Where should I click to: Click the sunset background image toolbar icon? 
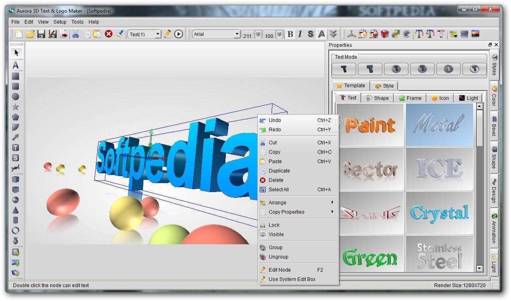tap(475, 34)
